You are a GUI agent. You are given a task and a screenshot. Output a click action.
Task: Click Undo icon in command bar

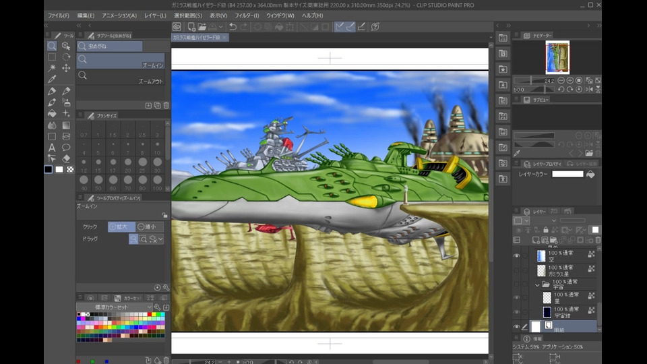(x=233, y=27)
